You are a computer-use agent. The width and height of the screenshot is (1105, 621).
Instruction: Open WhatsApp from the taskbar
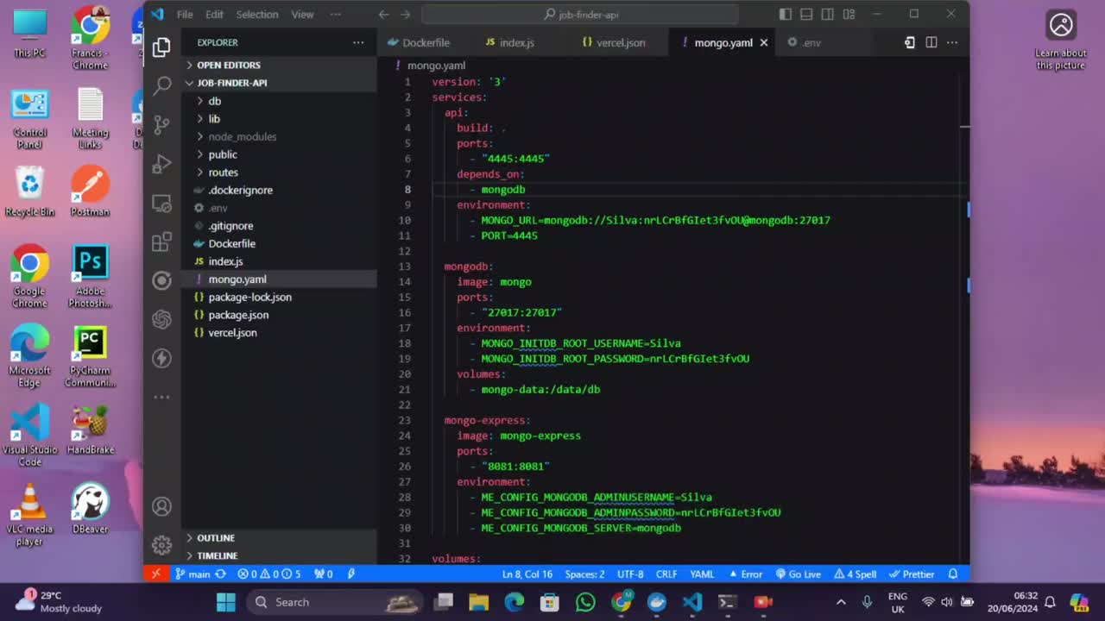[x=585, y=602]
